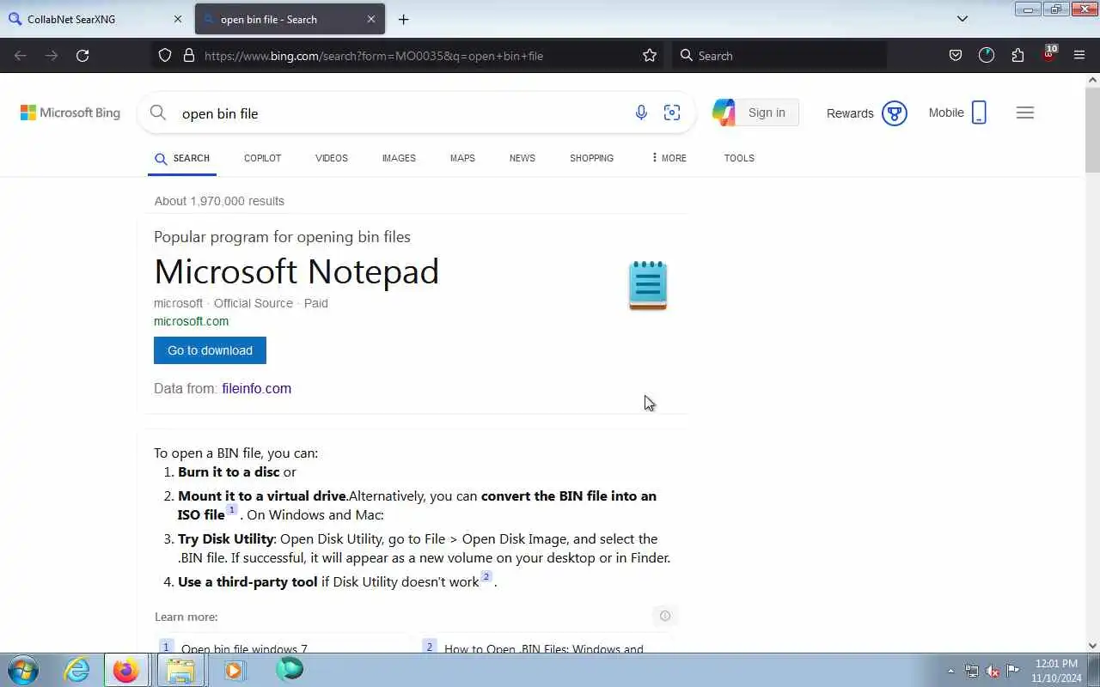The width and height of the screenshot is (1100, 687).
Task: Click the Bing microphone voice search icon
Action: click(641, 112)
